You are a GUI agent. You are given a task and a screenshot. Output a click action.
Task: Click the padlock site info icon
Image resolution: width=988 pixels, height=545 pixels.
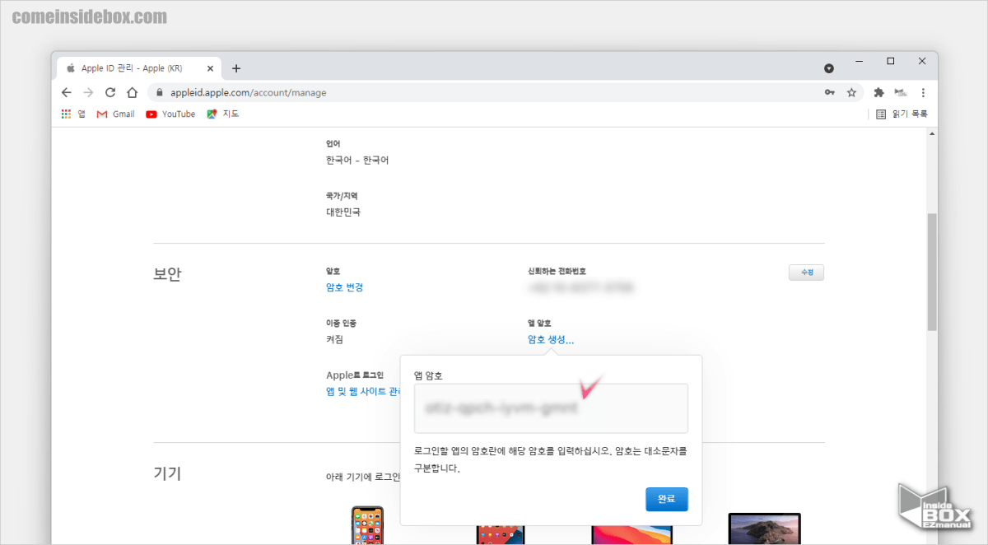161,92
